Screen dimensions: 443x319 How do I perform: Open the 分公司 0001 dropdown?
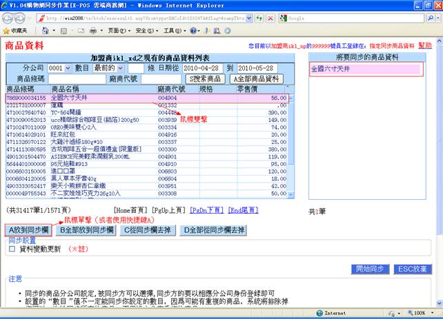coord(59,68)
